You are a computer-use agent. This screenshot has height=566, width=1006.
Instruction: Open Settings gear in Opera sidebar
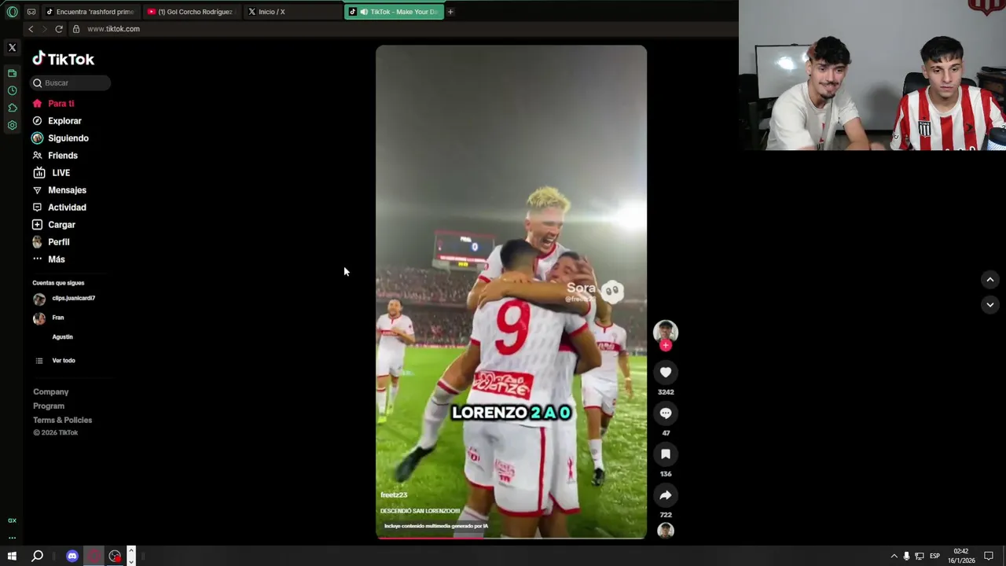pyautogui.click(x=12, y=125)
